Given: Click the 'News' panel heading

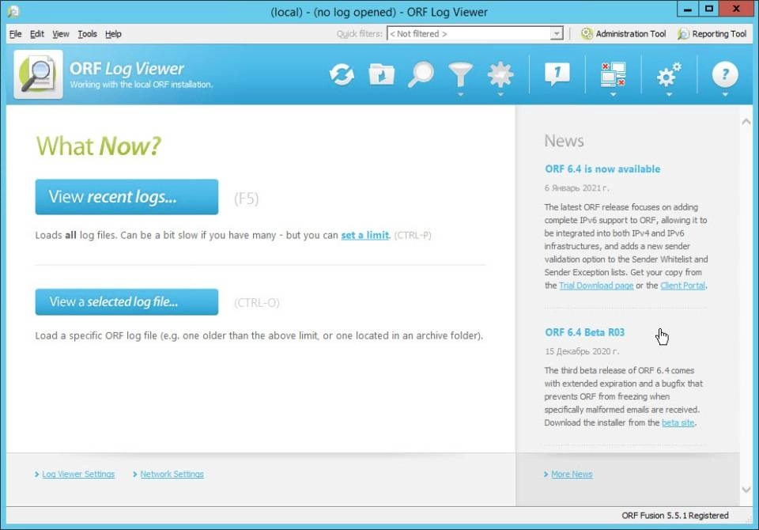Looking at the screenshot, I should (564, 141).
